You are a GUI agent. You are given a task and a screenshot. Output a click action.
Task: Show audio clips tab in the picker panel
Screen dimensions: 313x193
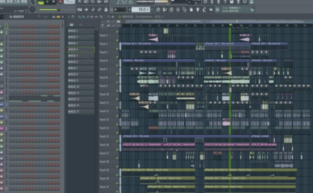pos(81,24)
